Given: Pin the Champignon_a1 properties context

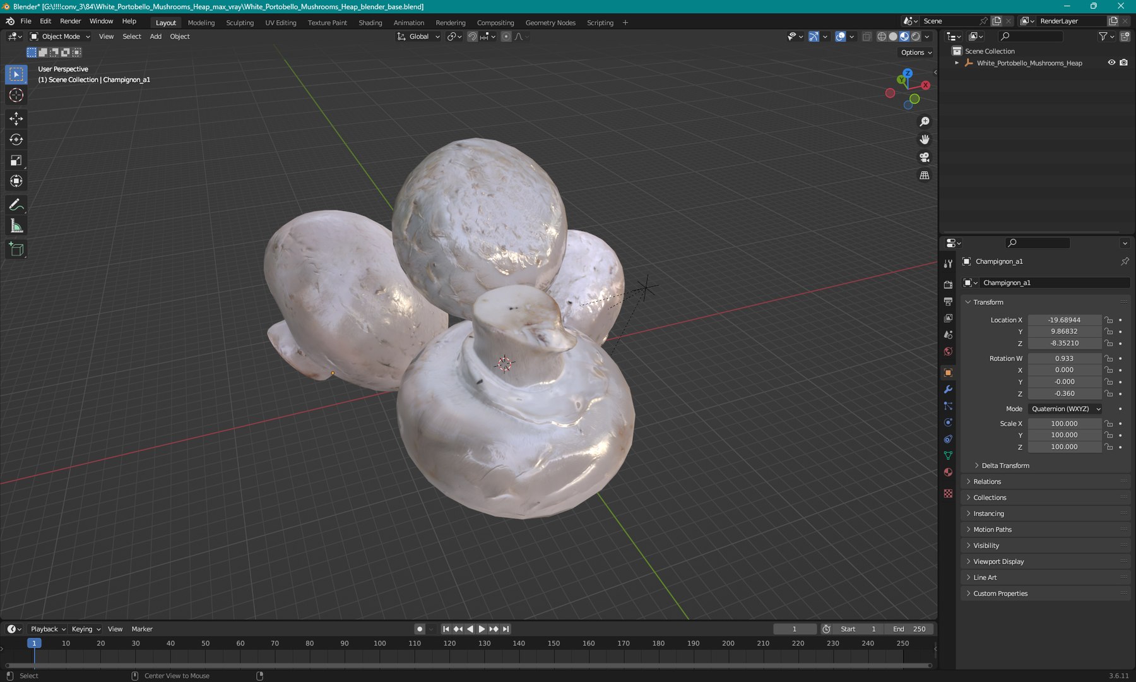Looking at the screenshot, I should coord(1125,261).
